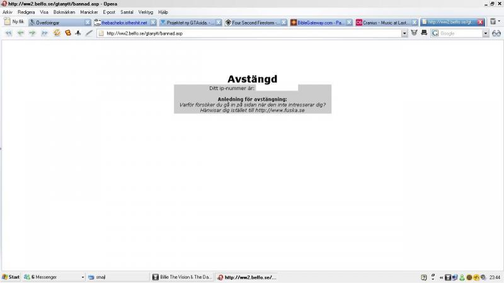Open the Verktyg menu
The height and width of the screenshot is (283, 504).
tap(146, 12)
